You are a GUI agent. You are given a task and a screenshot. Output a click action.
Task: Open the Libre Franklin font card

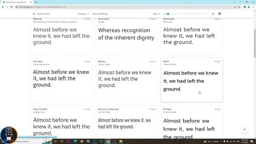pyautogui.click(x=62, y=122)
